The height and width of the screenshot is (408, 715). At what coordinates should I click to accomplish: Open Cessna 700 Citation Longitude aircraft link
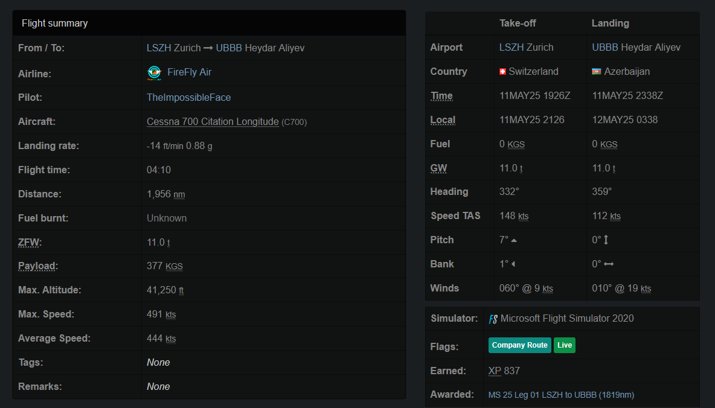tap(213, 121)
